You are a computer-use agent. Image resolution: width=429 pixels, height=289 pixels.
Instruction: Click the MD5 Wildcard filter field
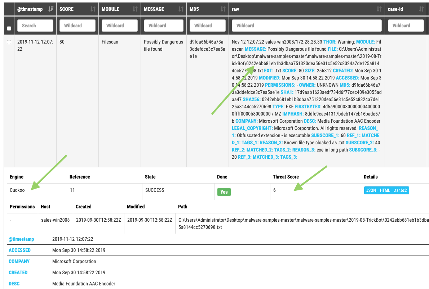point(208,26)
